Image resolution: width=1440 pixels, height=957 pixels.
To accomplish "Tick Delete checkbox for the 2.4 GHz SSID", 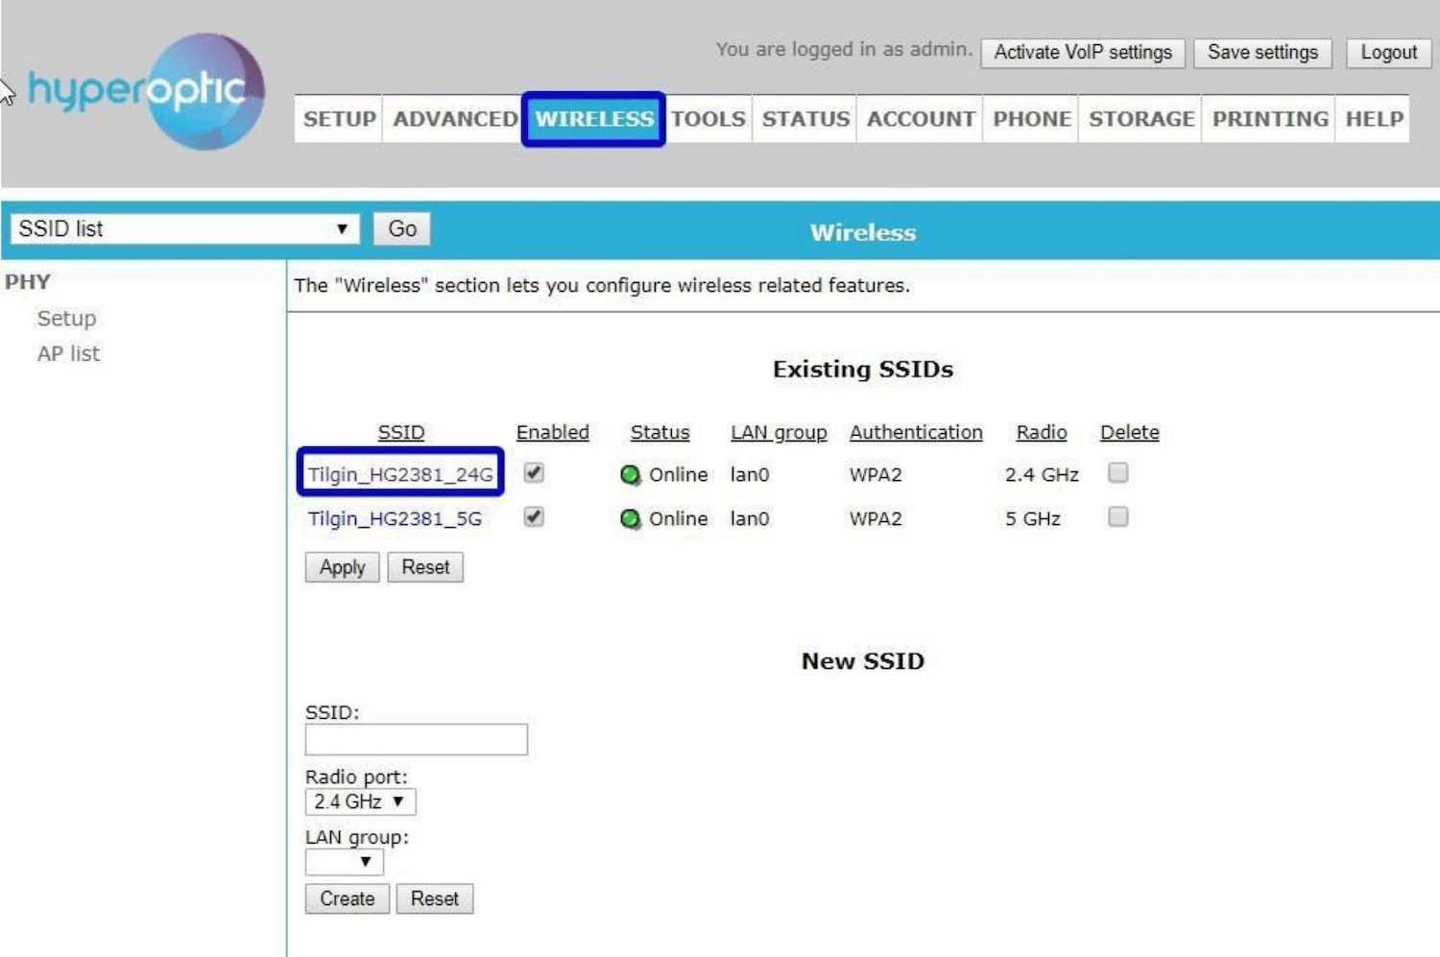I will (1117, 472).
